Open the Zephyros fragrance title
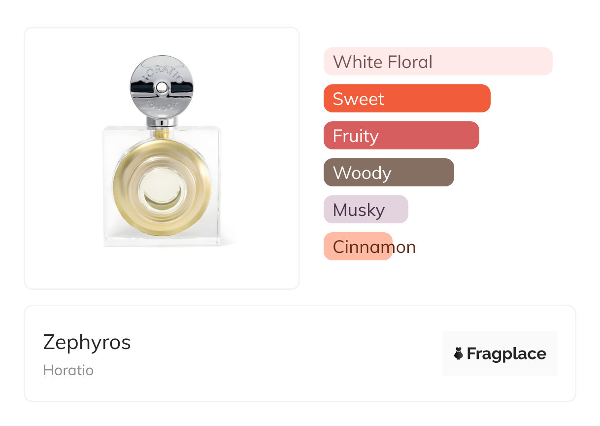This screenshot has width=600, height=426. tap(87, 342)
